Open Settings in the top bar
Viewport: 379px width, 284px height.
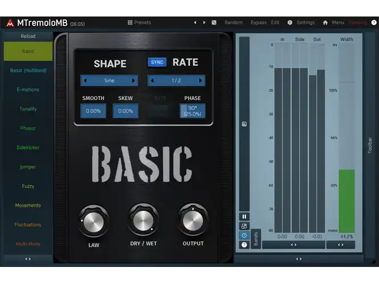[306, 23]
